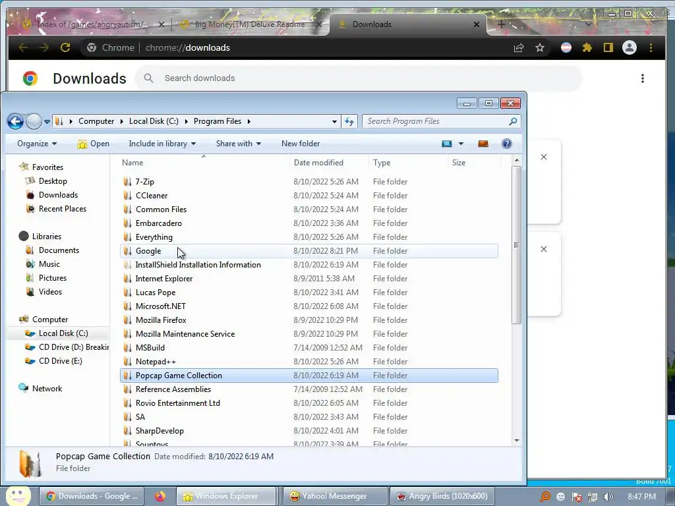Click Program Files breadcrumb segment

pos(218,121)
